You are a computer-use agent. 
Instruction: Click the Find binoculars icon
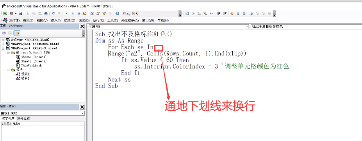[46, 14]
